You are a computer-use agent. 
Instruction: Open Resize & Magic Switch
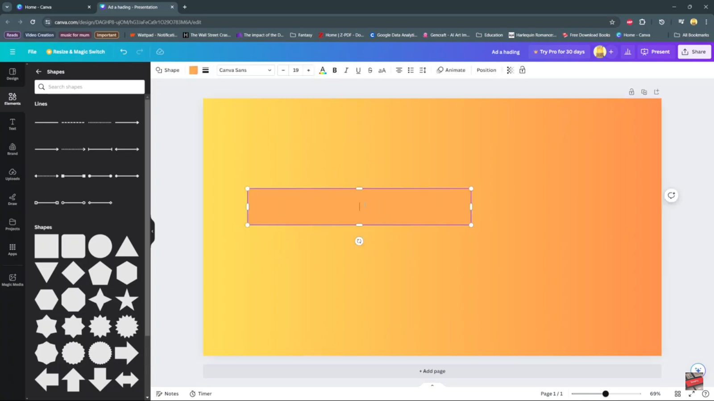coord(75,52)
